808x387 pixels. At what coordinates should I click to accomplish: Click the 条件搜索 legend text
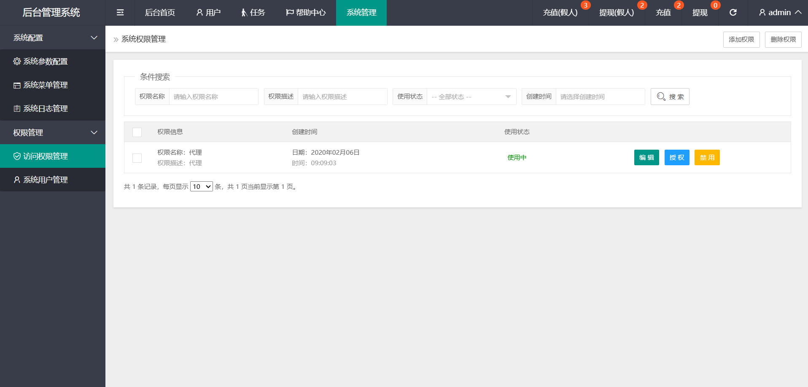(x=155, y=77)
